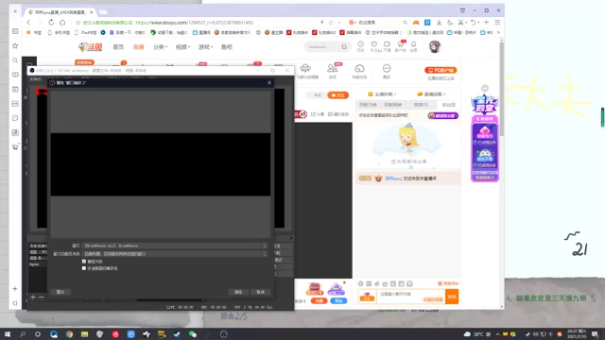This screenshot has width=605, height=340.
Task: Click the browser download arrow icon
Action: tap(439, 23)
